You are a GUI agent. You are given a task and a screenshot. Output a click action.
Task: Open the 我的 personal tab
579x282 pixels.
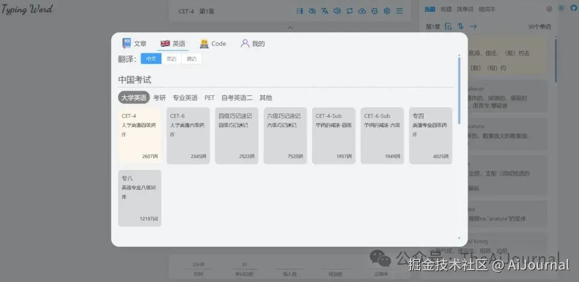[x=253, y=43]
